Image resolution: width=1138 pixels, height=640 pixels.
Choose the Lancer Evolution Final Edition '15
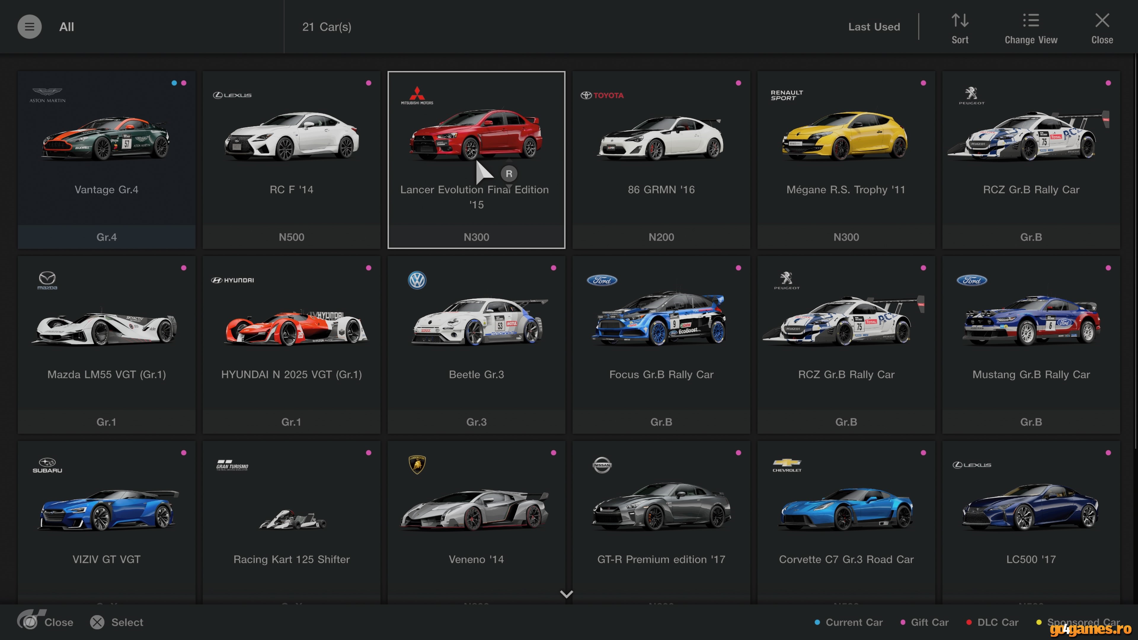click(x=476, y=160)
